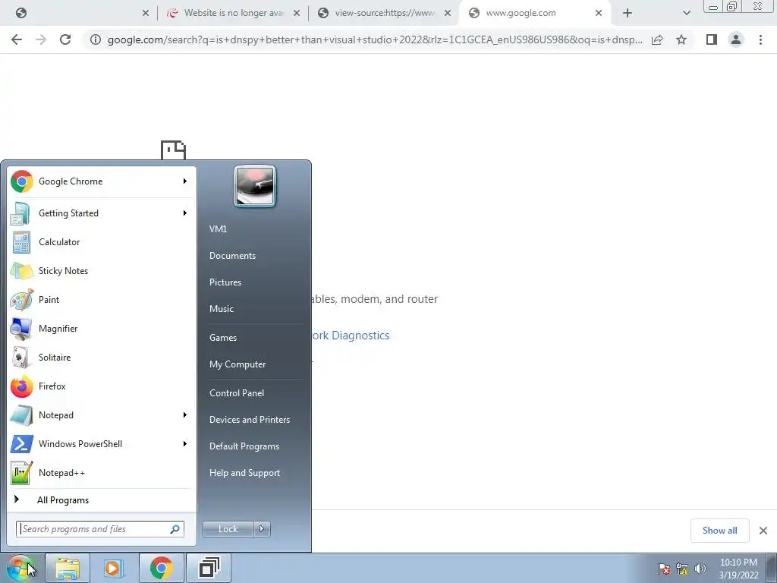Close the view-source tab
Viewport: 777px width, 583px height.
coord(448,13)
